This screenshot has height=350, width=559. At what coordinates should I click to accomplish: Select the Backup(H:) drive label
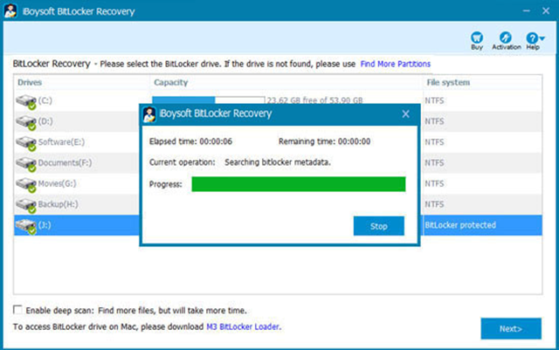59,204
